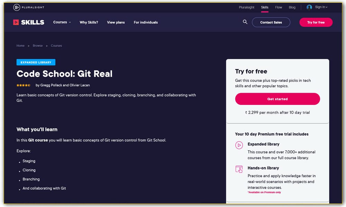The image size is (346, 207).
Task: Click the Contact Sales button
Action: [x=271, y=22]
